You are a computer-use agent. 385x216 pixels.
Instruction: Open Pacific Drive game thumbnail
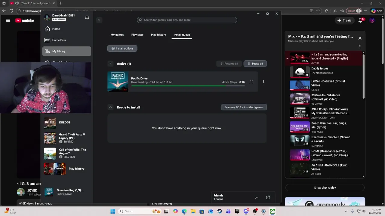(118, 82)
